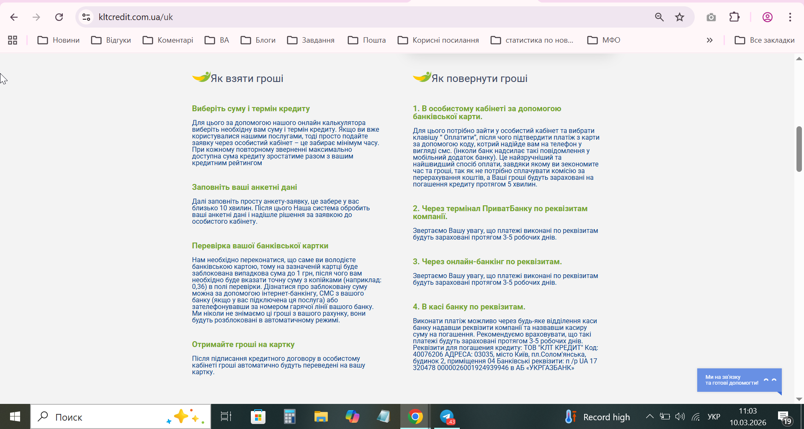Open the volume speaker tray icon
The height and width of the screenshot is (429, 804).
680,416
